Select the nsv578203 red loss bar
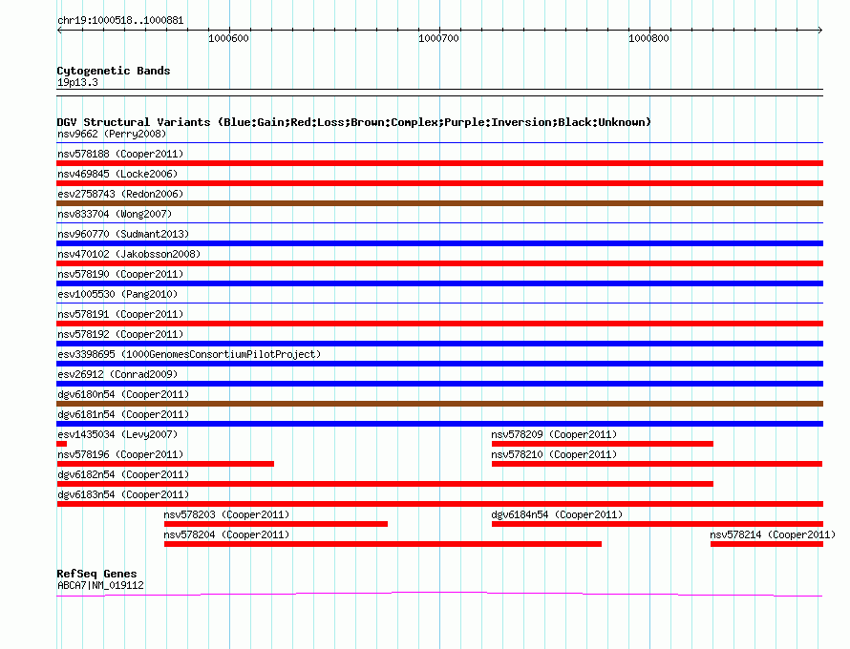This screenshot has height=649, width=850. point(276,524)
